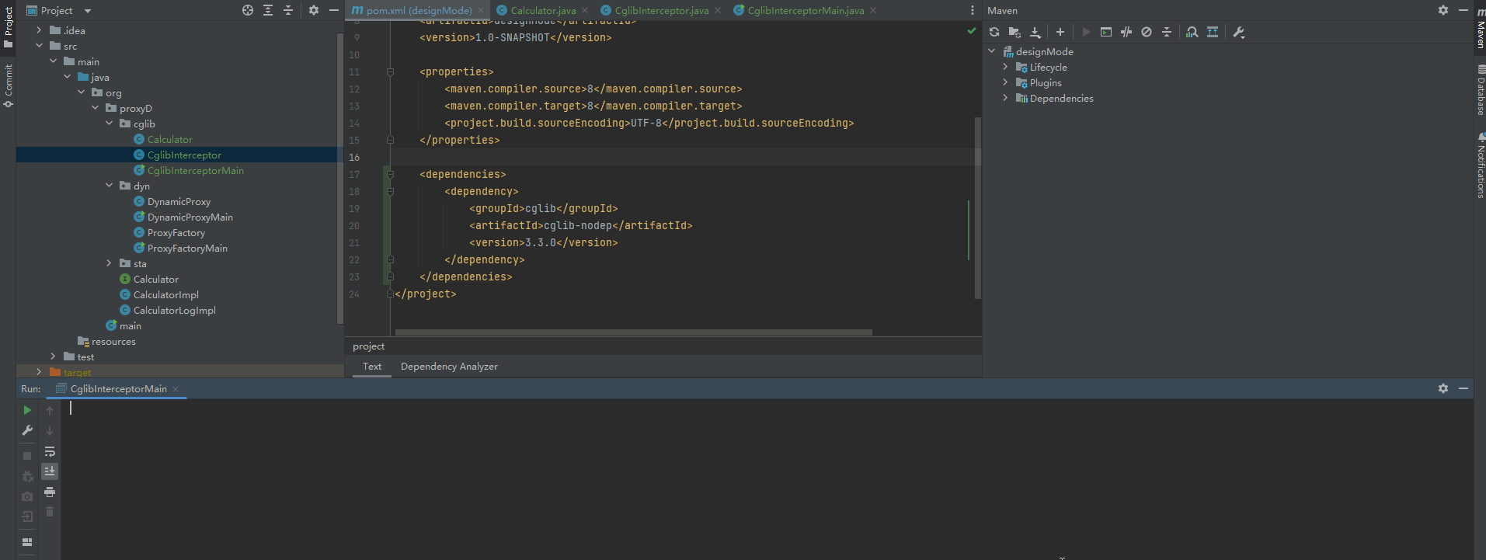Open run configuration wrench in Run panel
The image size is (1486, 560).
click(27, 430)
